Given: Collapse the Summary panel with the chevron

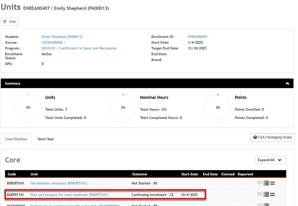Looking at the screenshot, I should (287, 83).
